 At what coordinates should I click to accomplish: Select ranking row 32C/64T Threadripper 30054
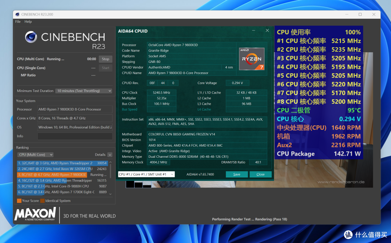point(62,163)
